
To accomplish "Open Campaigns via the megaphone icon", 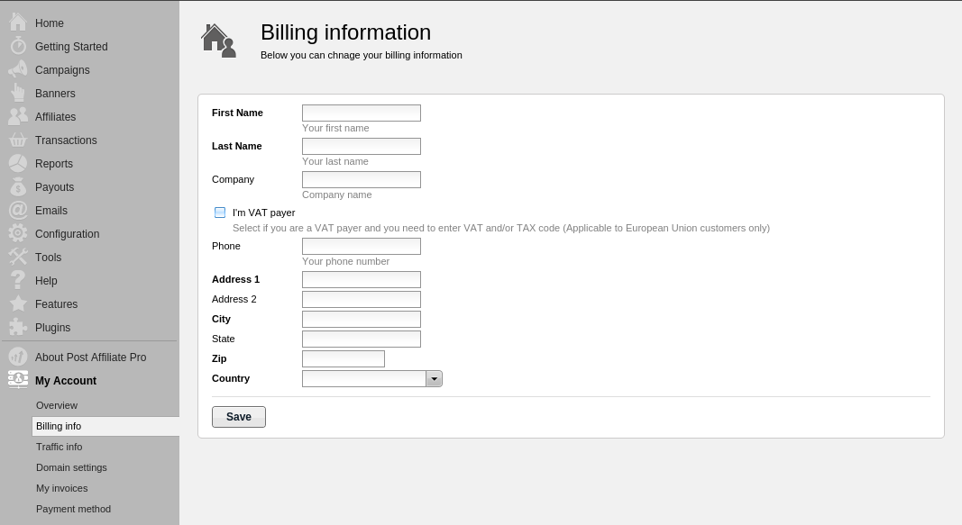I will pos(18,69).
